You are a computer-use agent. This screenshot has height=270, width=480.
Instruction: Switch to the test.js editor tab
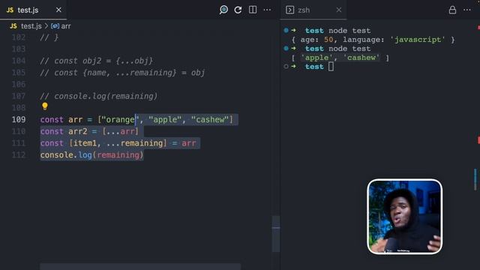[33, 10]
